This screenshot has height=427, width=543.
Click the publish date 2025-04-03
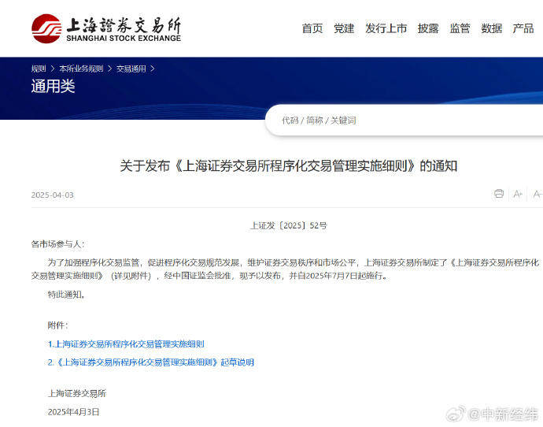(x=52, y=195)
